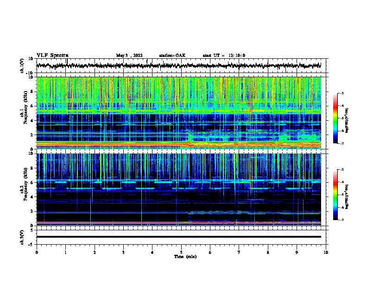Select the ch.2 spectrogram color bar

click(335, 195)
